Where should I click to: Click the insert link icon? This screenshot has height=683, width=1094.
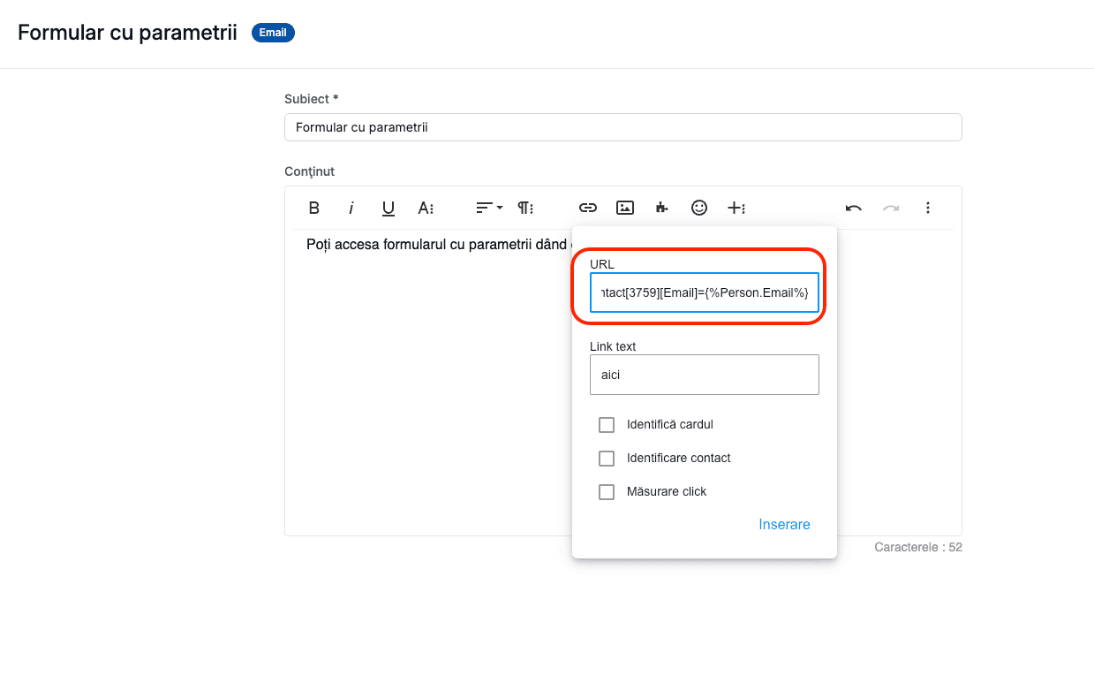click(x=588, y=208)
